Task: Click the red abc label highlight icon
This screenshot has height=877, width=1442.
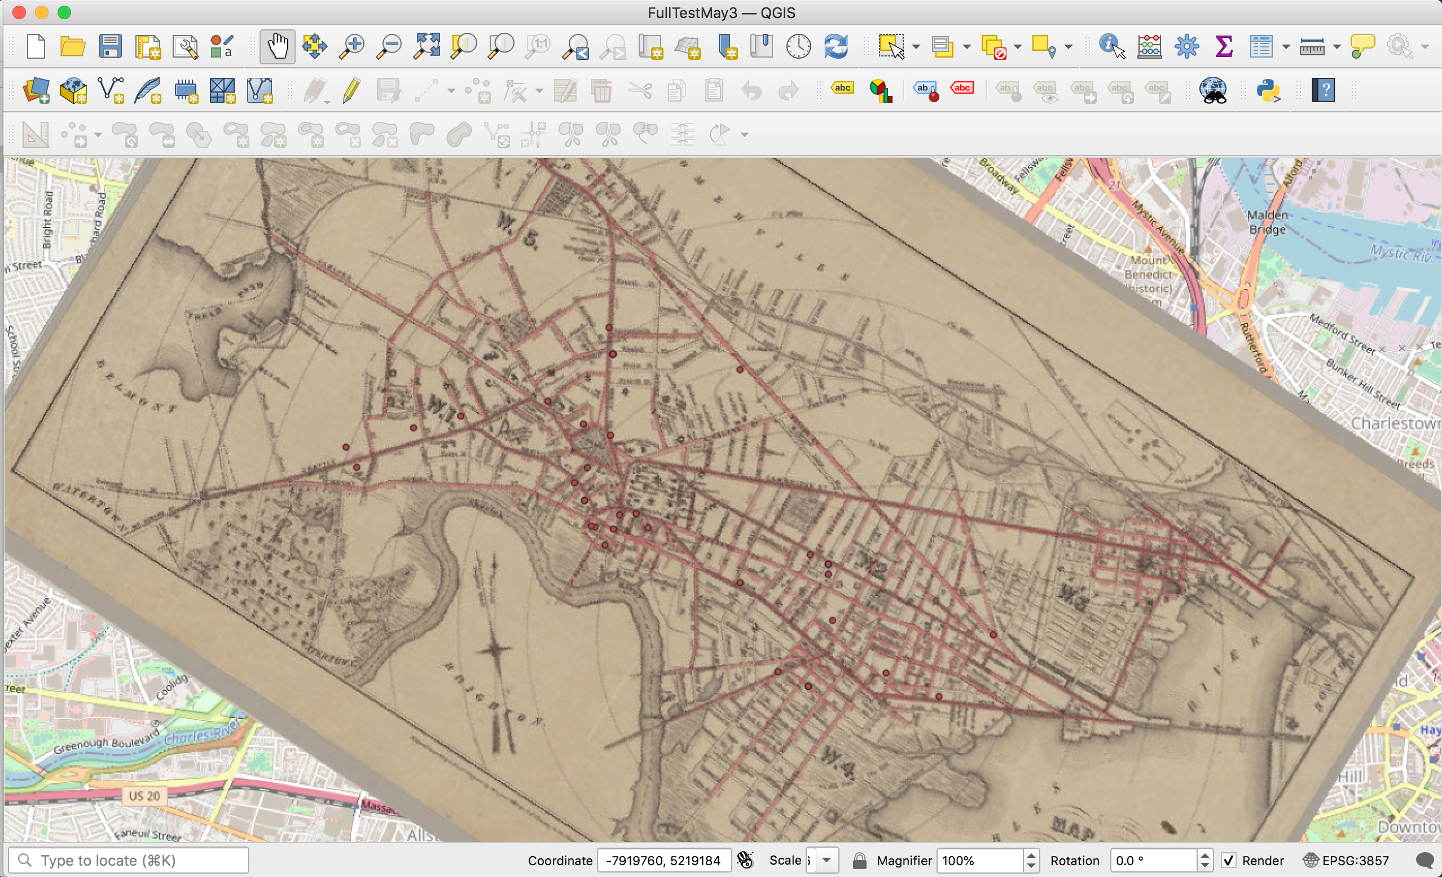Action: [962, 89]
